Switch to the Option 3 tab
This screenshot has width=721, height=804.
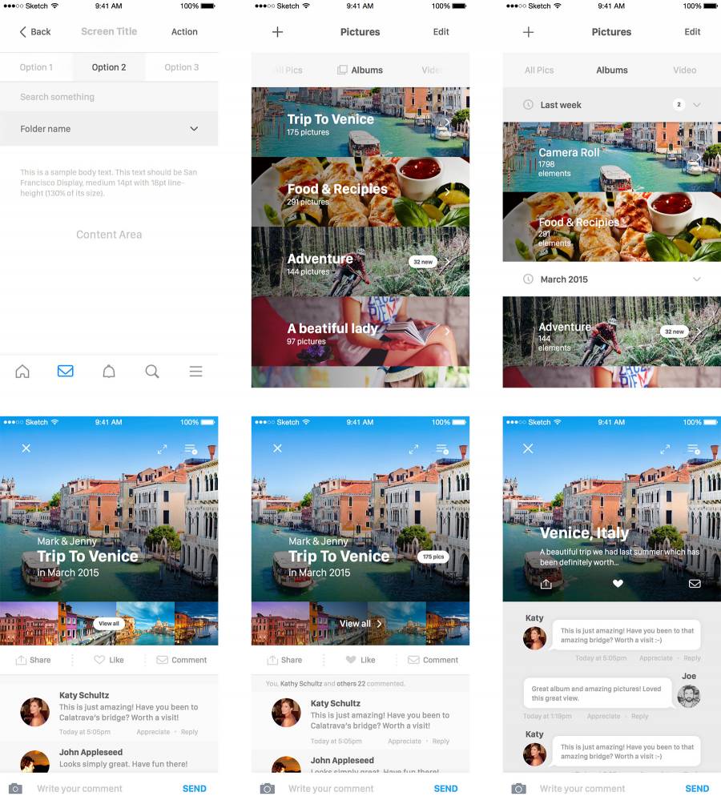point(182,67)
